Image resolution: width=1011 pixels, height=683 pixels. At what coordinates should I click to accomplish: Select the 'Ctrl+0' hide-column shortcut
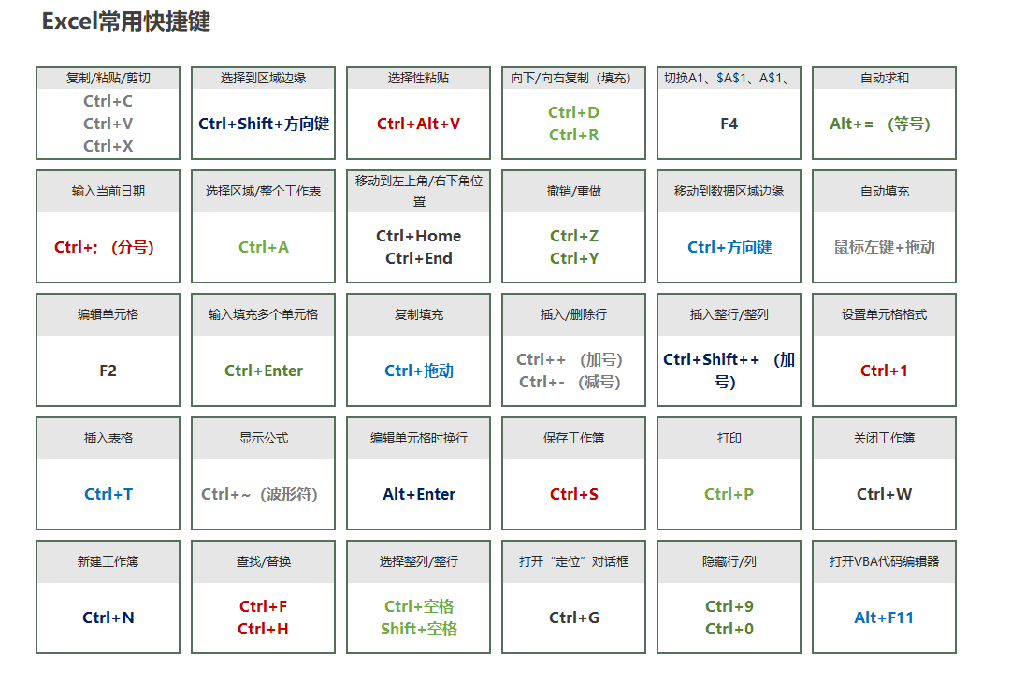[729, 629]
